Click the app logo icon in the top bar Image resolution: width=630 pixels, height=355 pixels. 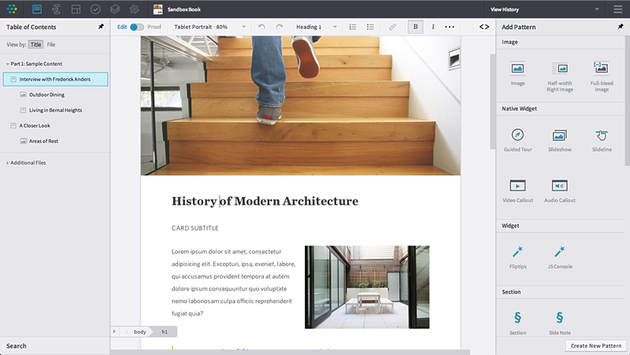click(12, 9)
